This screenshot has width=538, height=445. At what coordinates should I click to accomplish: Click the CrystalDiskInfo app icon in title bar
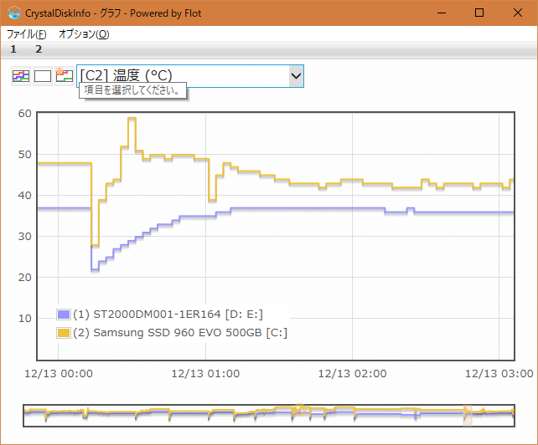13,13
